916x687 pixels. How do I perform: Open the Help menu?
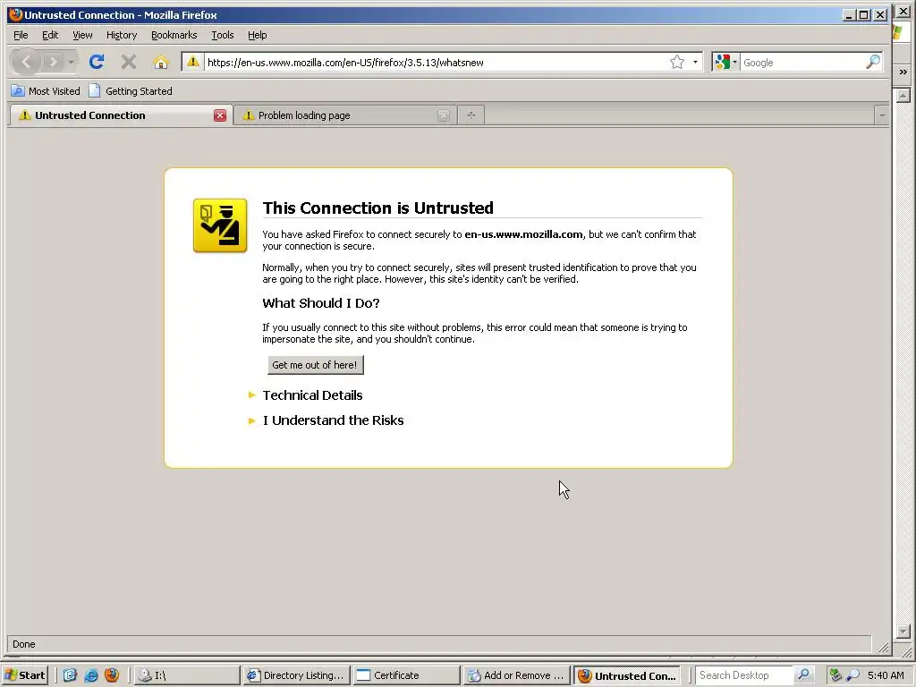tap(257, 35)
